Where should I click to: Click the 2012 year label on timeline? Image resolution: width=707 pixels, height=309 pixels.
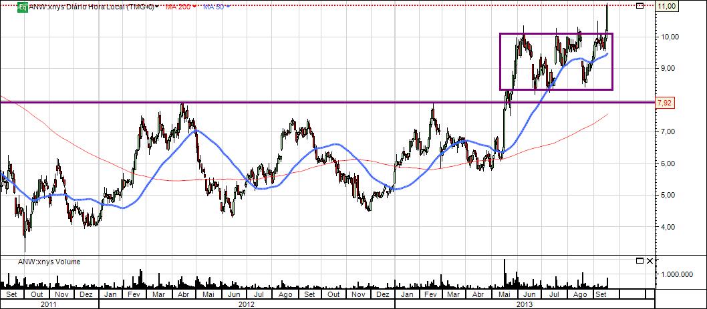point(247,304)
